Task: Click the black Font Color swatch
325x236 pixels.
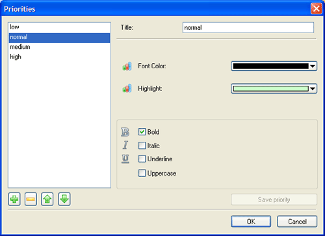Action: click(x=270, y=66)
